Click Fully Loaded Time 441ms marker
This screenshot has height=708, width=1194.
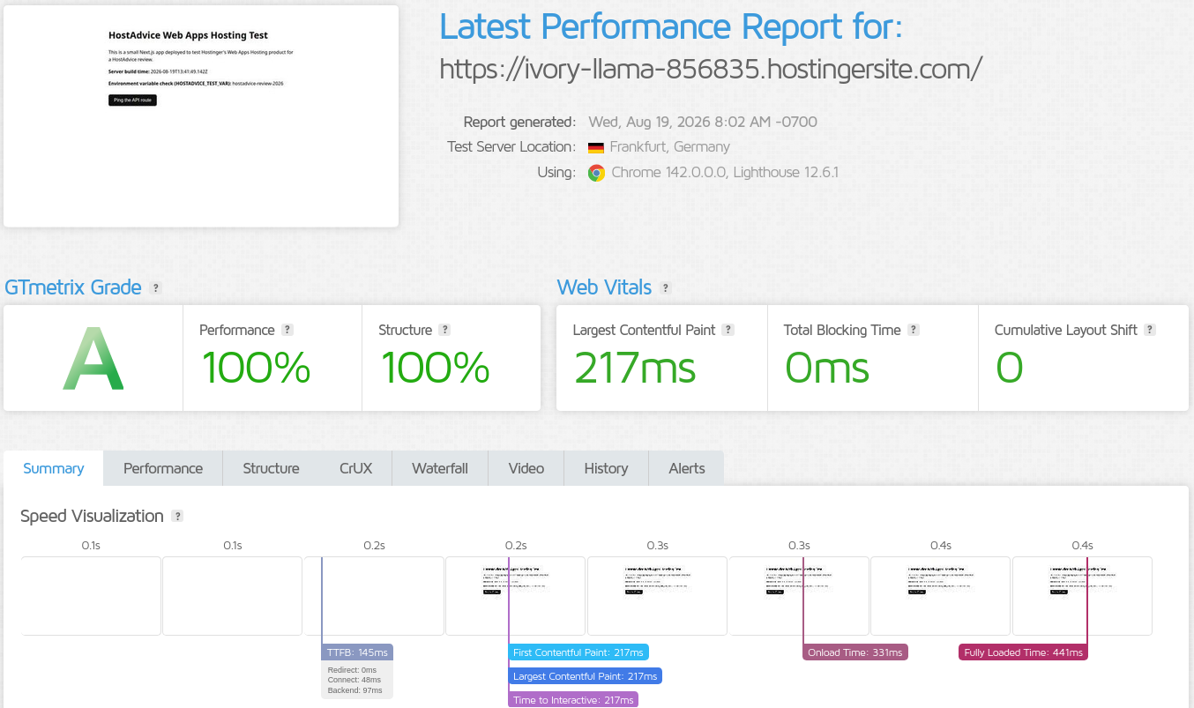1023,652
